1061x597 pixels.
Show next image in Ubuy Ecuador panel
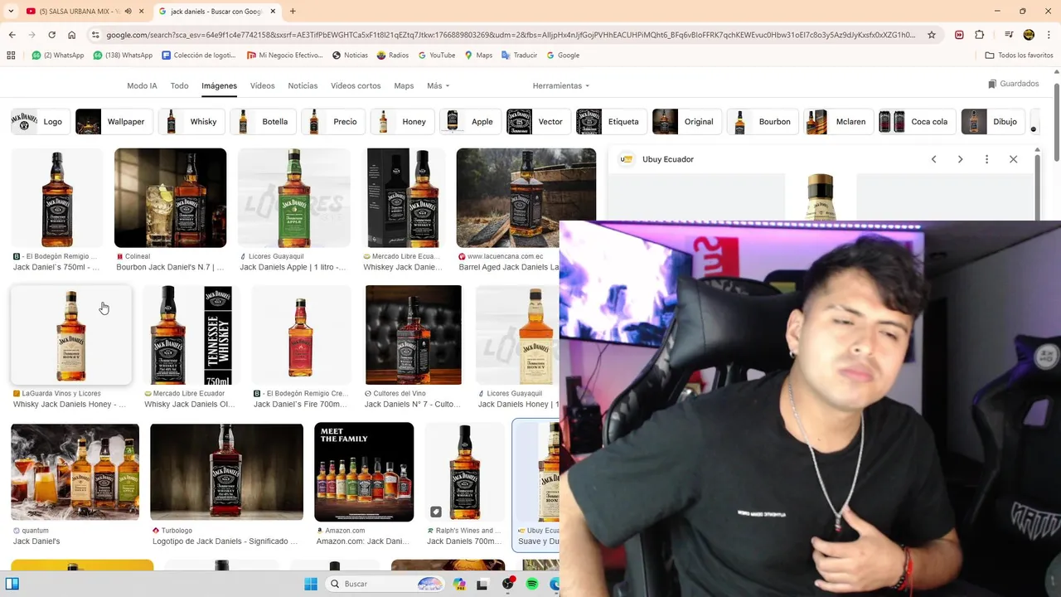[x=960, y=159]
